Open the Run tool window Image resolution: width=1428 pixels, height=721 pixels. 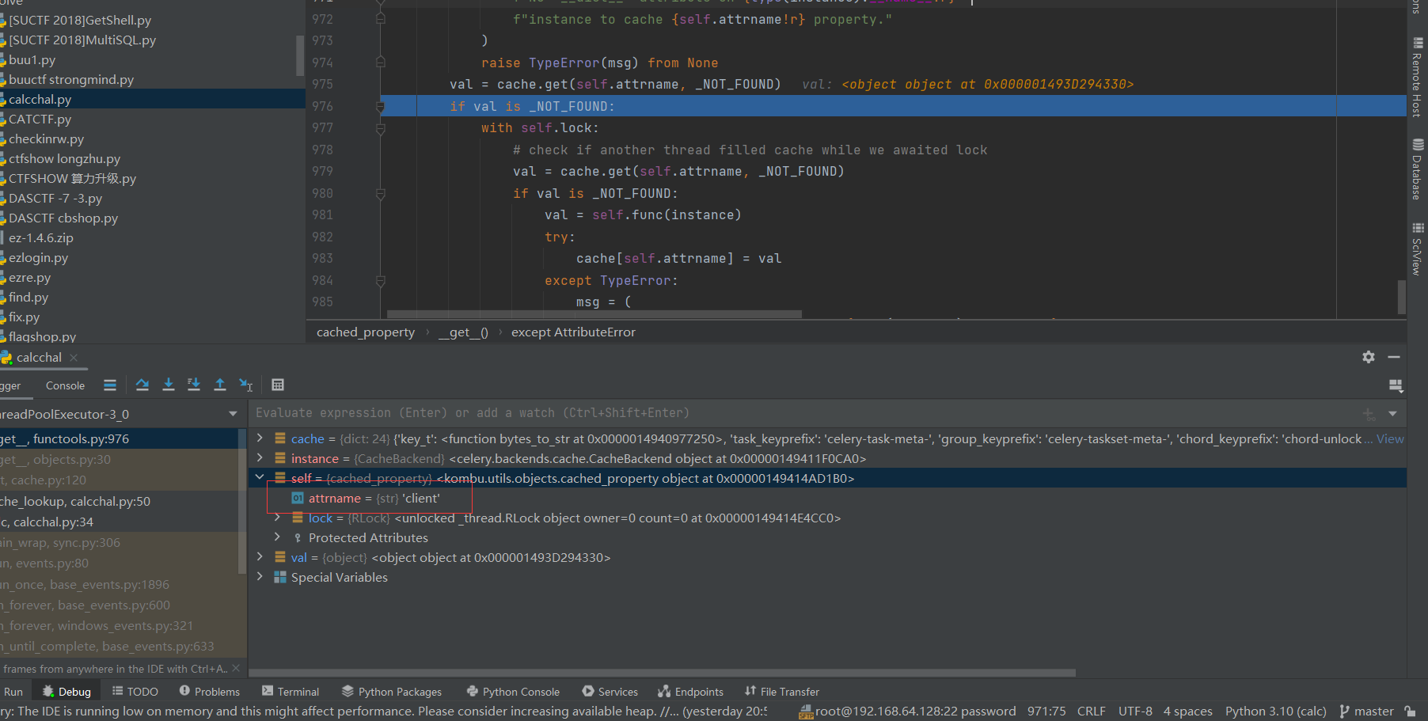13,691
